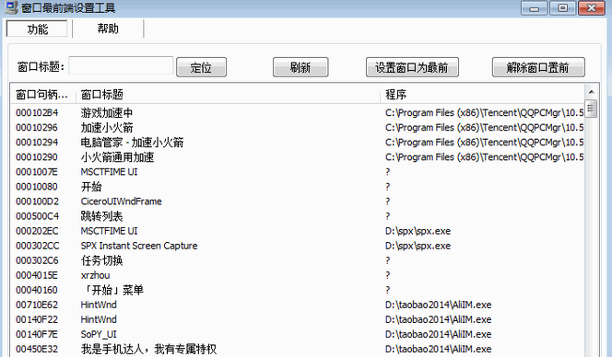The height and width of the screenshot is (357, 612).
Task: Click handle cell 00140F7E
Action: click(37, 334)
